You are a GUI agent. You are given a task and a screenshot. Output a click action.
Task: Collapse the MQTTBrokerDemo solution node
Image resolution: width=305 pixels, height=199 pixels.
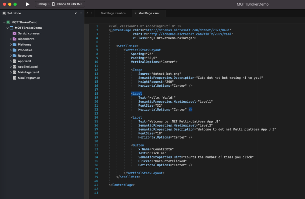(4, 22)
